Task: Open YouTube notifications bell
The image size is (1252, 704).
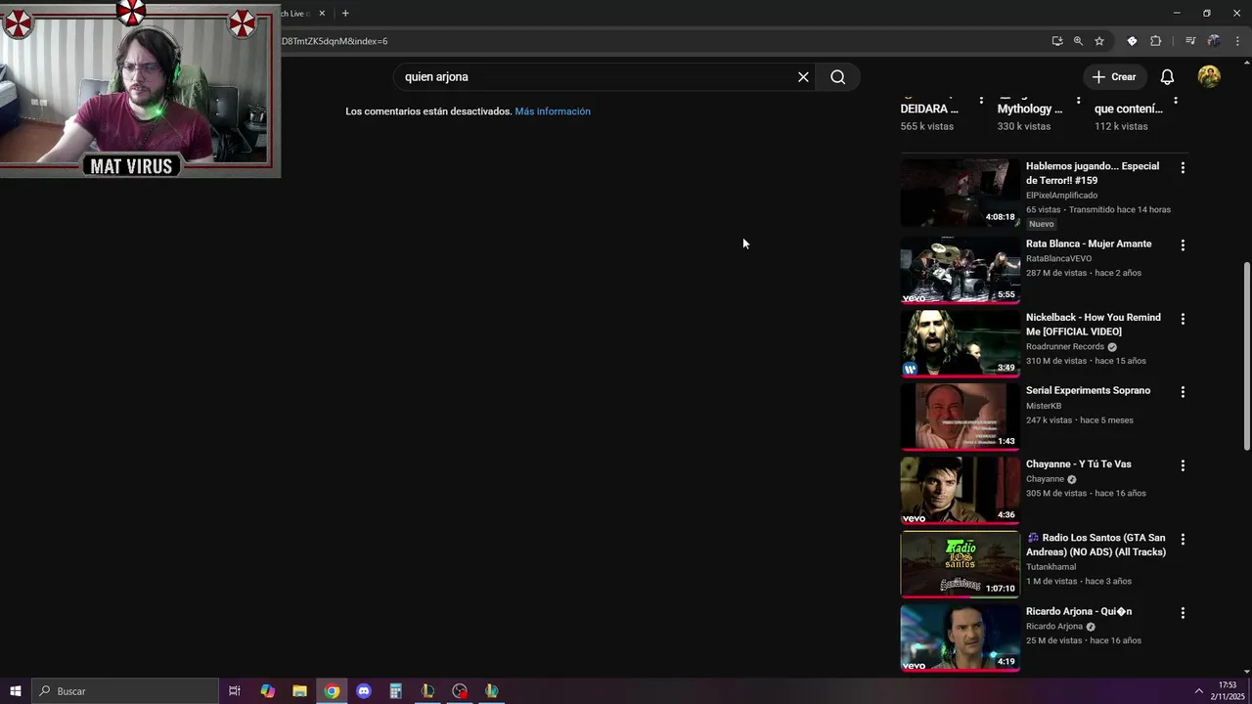Action: tap(1167, 77)
